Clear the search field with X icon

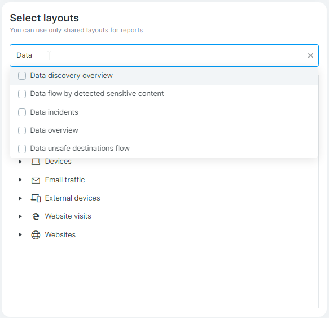click(x=310, y=55)
